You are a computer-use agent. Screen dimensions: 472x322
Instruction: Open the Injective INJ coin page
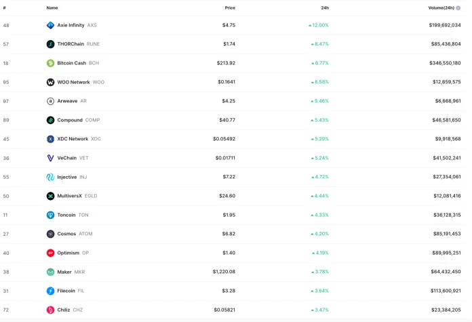coord(72,177)
